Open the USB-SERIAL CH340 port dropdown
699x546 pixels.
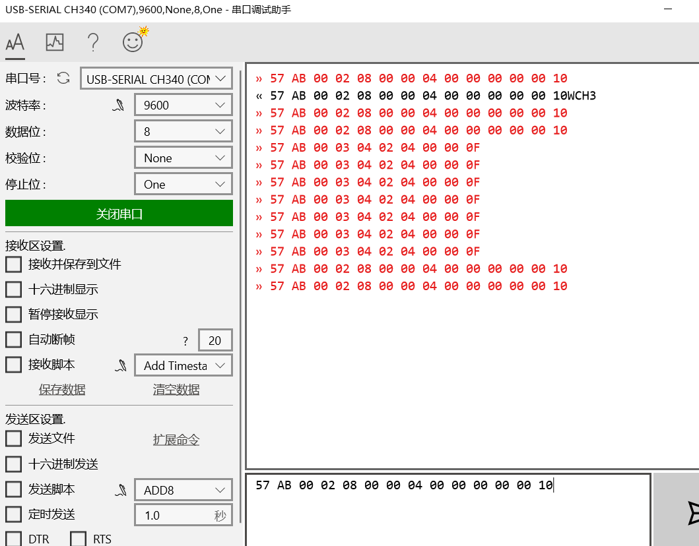pos(156,78)
